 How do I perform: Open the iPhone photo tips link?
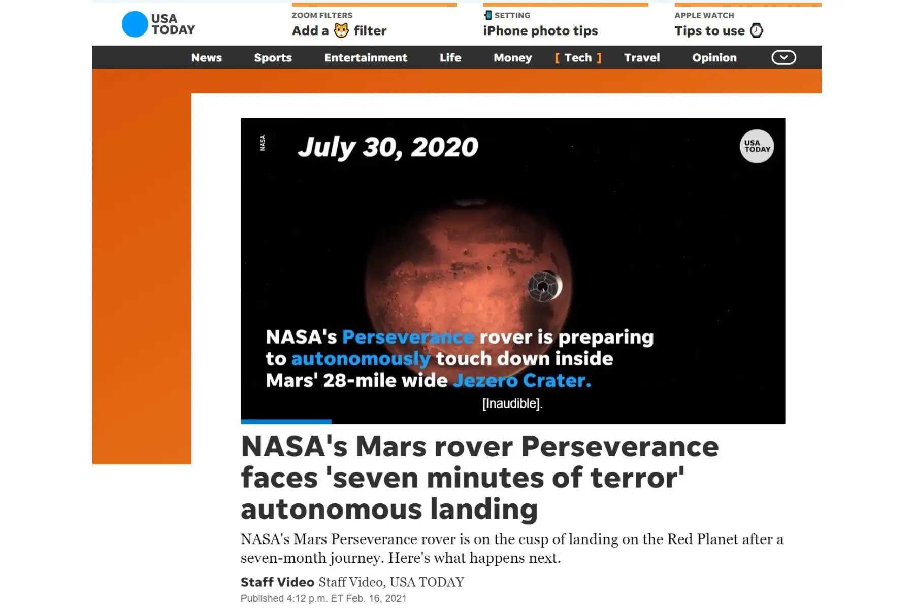click(540, 31)
